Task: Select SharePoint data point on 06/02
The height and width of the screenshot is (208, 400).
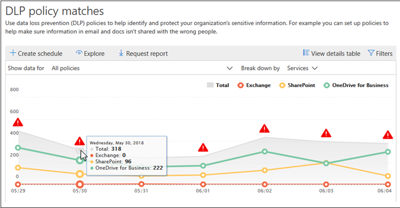Action: click(265, 170)
